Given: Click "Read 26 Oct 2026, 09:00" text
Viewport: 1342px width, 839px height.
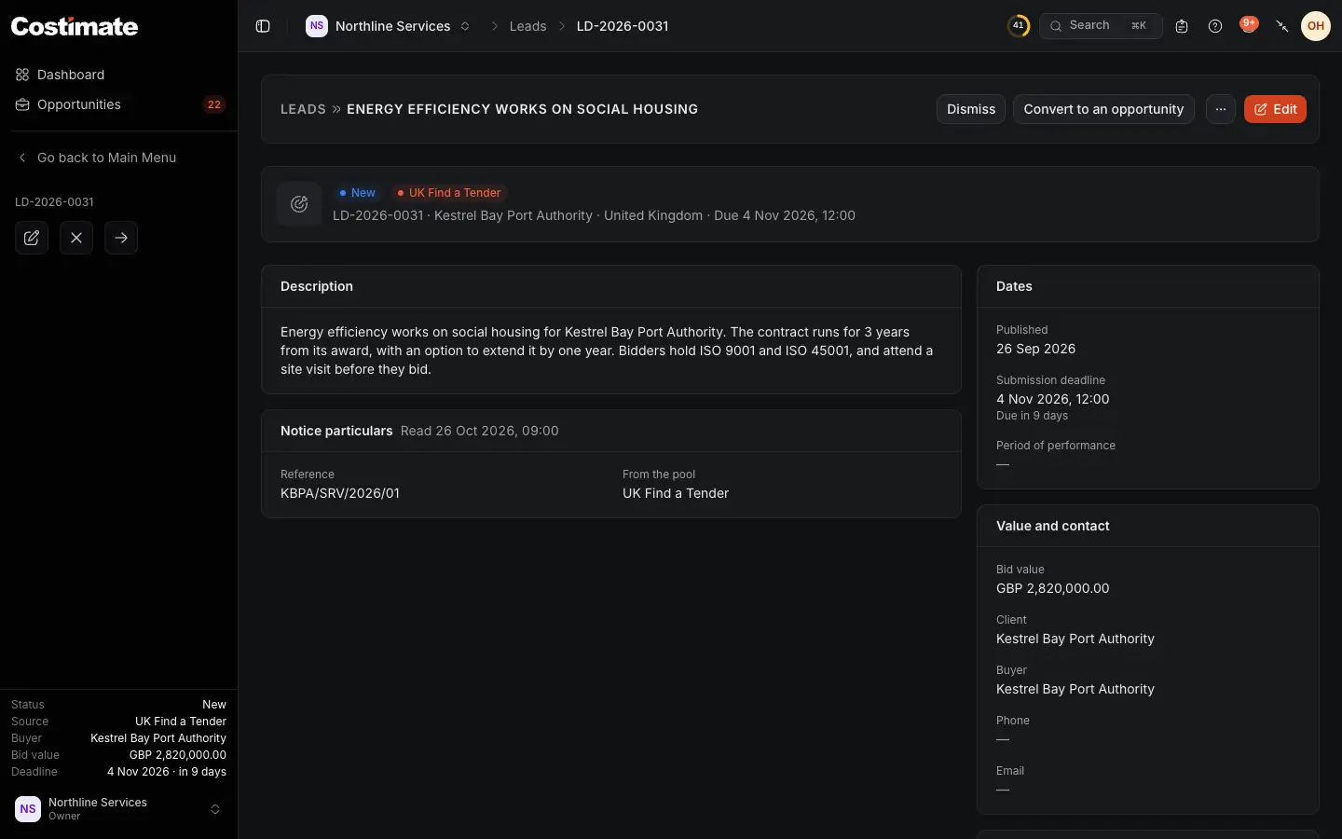Looking at the screenshot, I should pos(480,431).
